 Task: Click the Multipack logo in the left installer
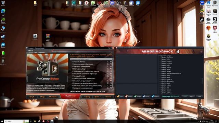[70, 96]
